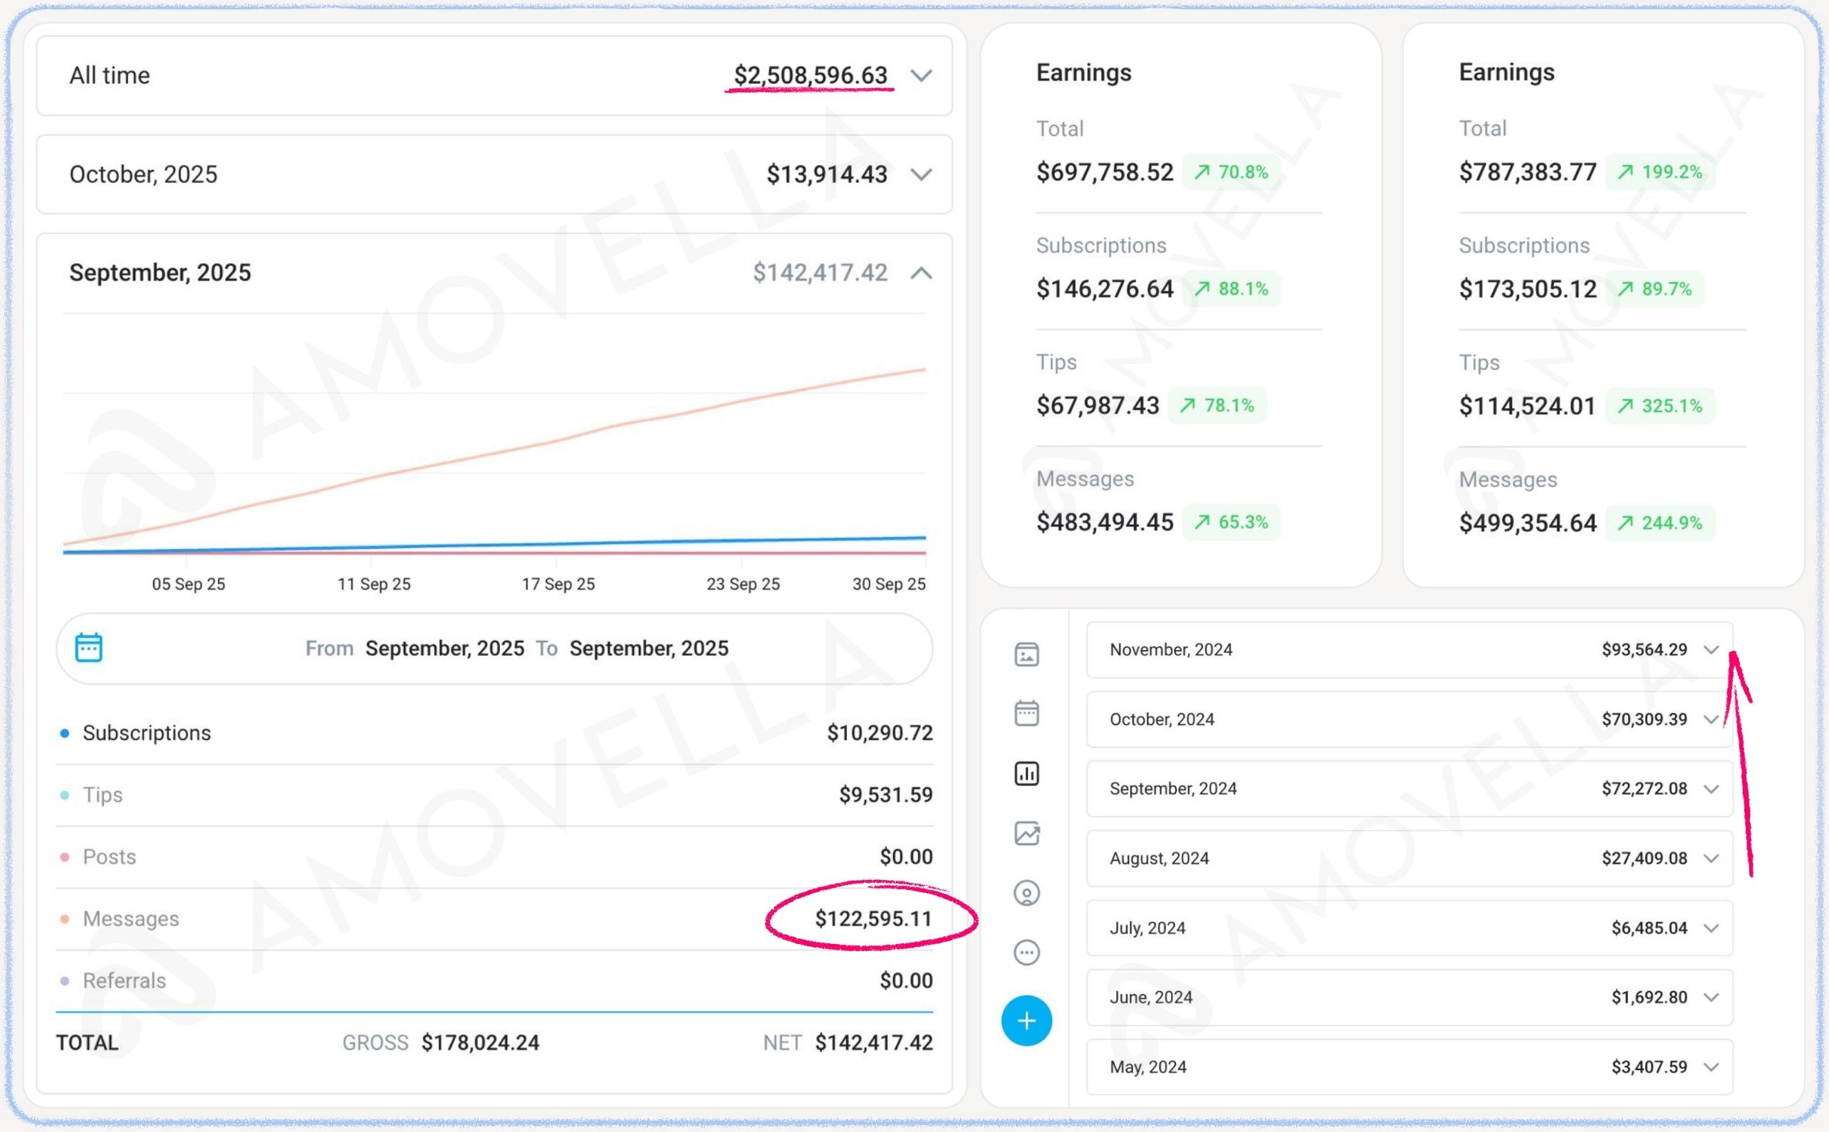1829x1132 pixels.
Task: Collapse the September, 2025 chart panel
Action: (923, 273)
